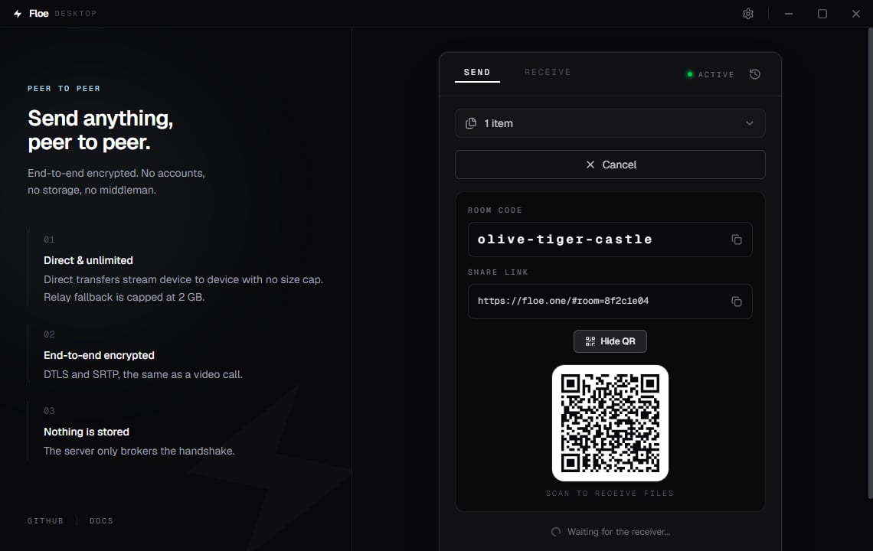Click the Active status indicator
The height and width of the screenshot is (551, 873).
711,74
